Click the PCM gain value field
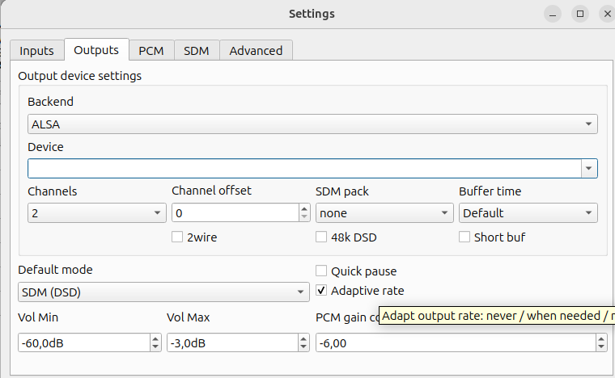This screenshot has width=615, height=378. [453, 343]
